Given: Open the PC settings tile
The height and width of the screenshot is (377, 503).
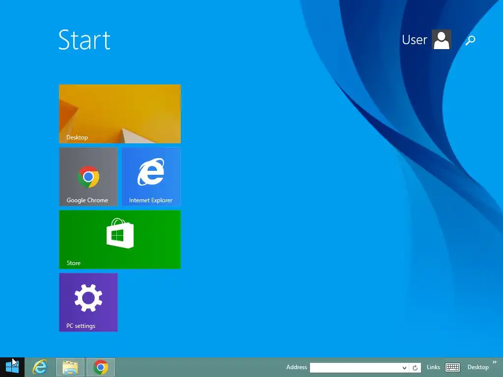Looking at the screenshot, I should tap(88, 302).
